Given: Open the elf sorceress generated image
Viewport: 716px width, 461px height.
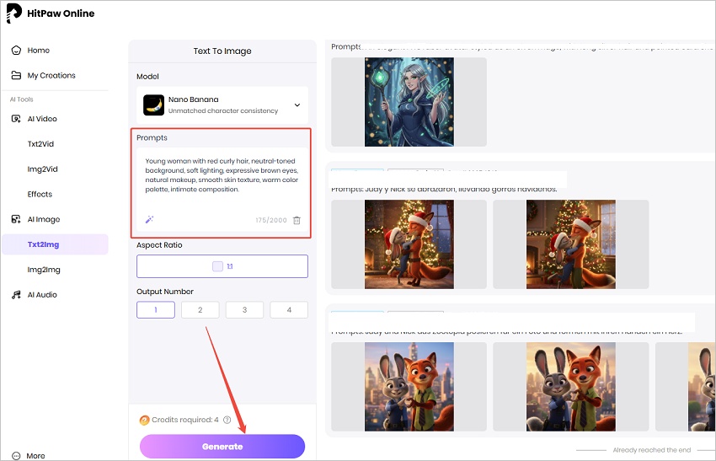Looking at the screenshot, I should pos(409,102).
